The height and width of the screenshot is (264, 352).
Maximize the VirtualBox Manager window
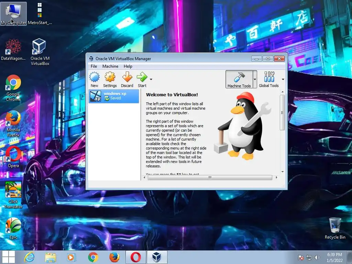click(268, 58)
